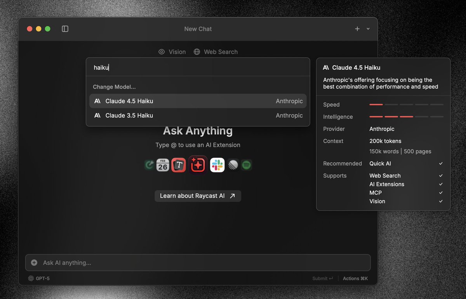The width and height of the screenshot is (466, 299).
Task: Click the red close window button
Action: point(30,29)
